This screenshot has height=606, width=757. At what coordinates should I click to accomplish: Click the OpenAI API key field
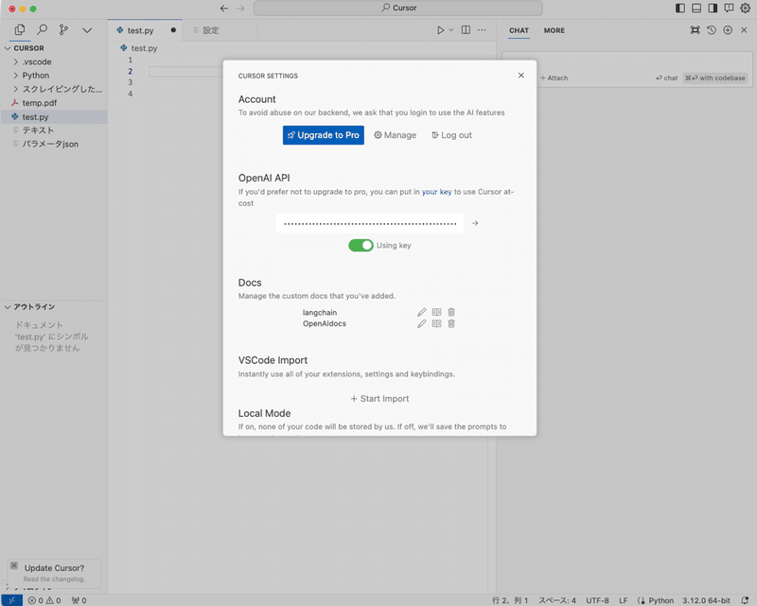[370, 223]
